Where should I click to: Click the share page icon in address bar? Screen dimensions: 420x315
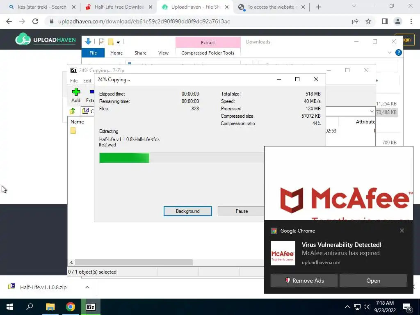355,21
